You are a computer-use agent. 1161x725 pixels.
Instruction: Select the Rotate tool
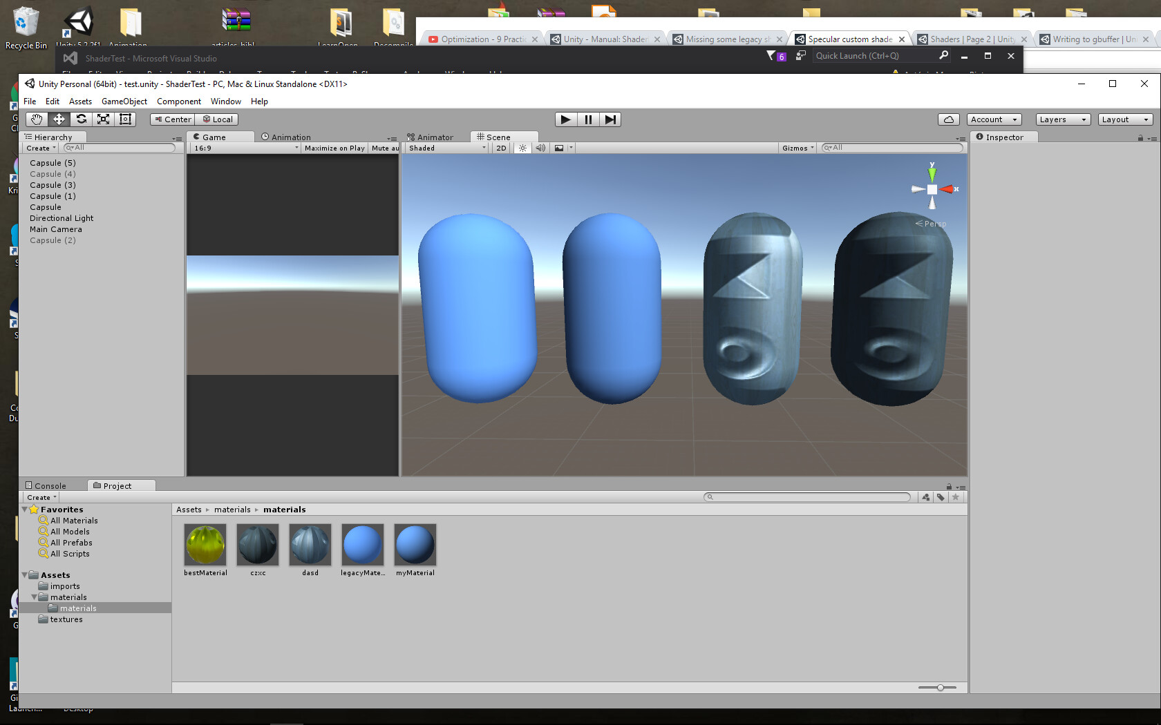pyautogui.click(x=81, y=119)
